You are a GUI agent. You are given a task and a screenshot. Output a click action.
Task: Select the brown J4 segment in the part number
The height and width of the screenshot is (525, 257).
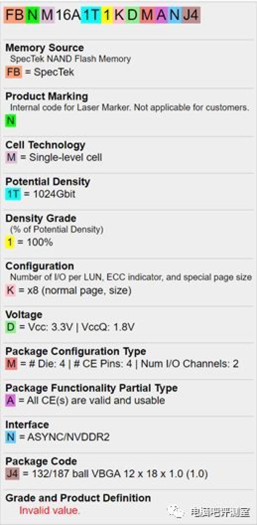190,15
